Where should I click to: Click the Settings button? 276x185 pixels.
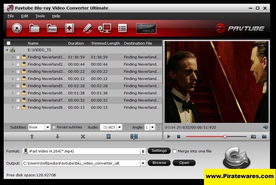click(159, 151)
